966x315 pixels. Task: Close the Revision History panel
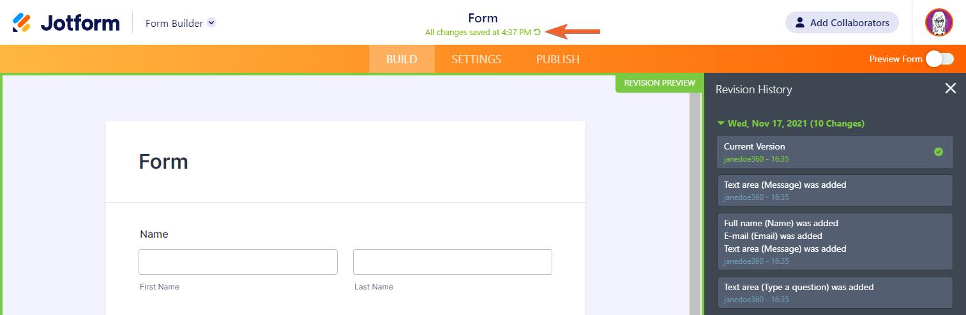(950, 89)
